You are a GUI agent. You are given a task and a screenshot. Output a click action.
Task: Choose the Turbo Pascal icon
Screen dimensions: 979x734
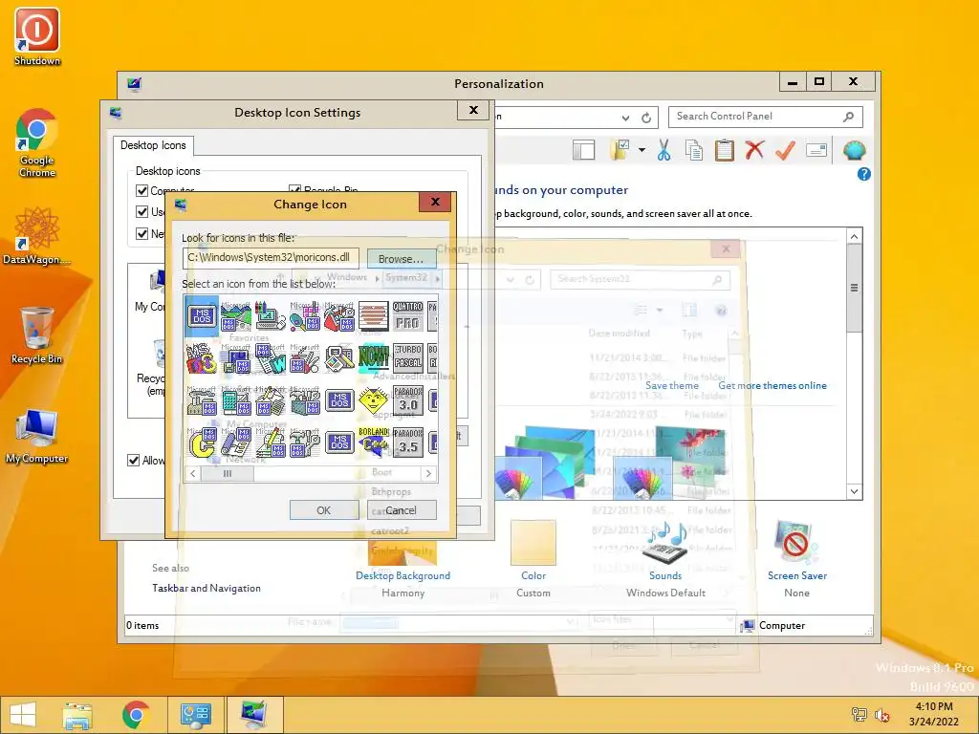[407, 357]
